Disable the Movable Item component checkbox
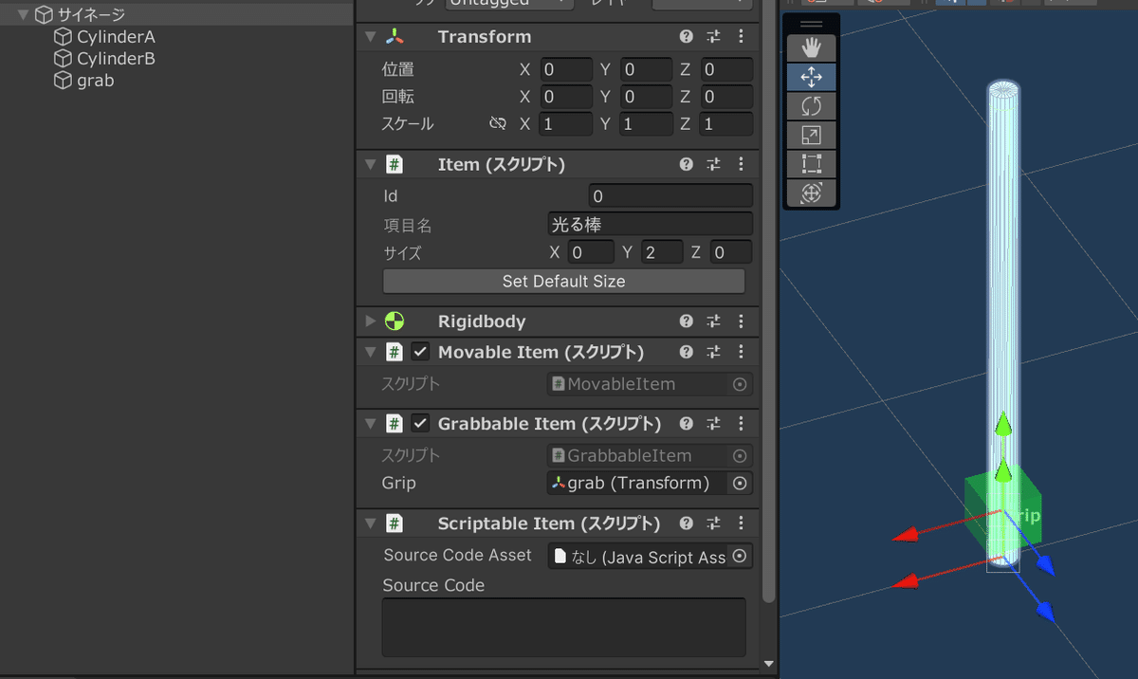 point(421,352)
